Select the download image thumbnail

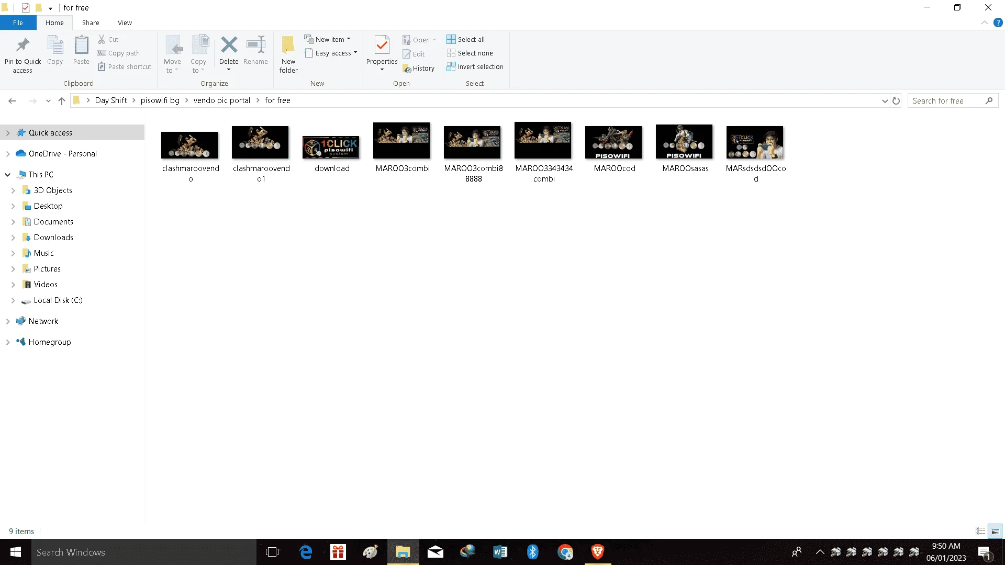tap(331, 147)
